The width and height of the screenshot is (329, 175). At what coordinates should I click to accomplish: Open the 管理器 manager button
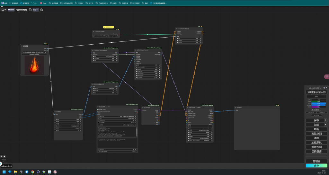tap(316, 161)
